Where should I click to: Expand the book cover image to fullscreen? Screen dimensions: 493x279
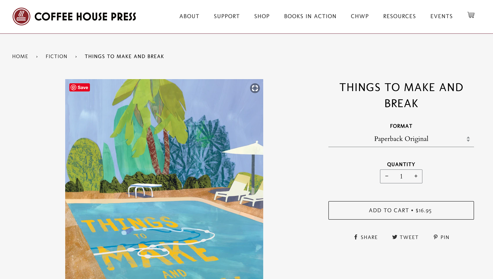(255, 88)
